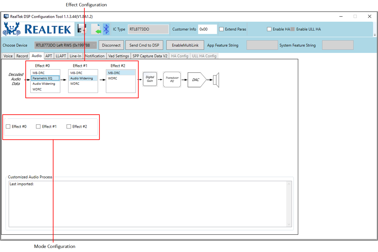Click the Customer Info 0x00 field
The image size is (378, 252).
(x=207, y=29)
